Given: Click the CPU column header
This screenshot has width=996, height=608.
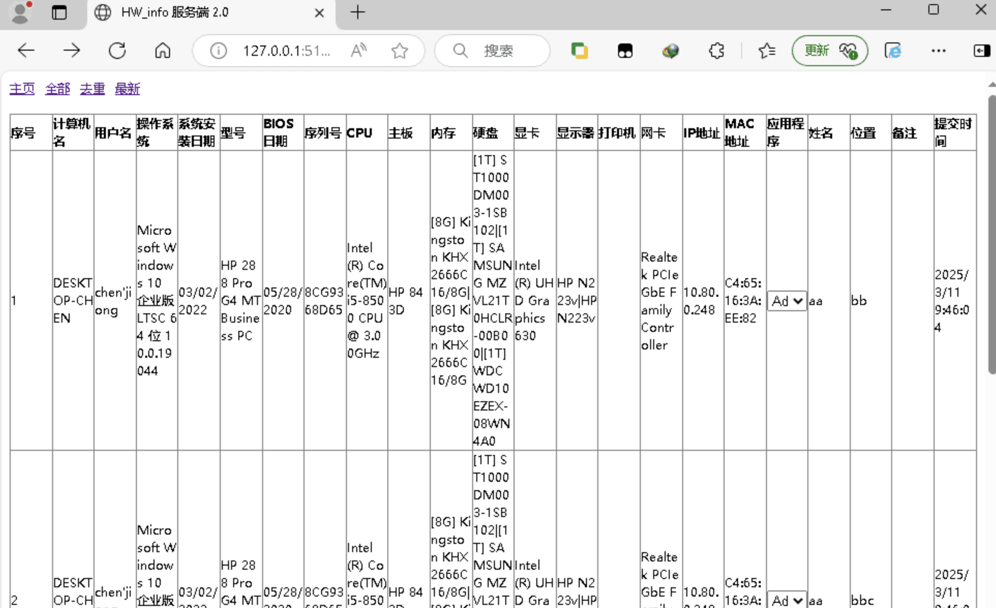Looking at the screenshot, I should pos(366,132).
